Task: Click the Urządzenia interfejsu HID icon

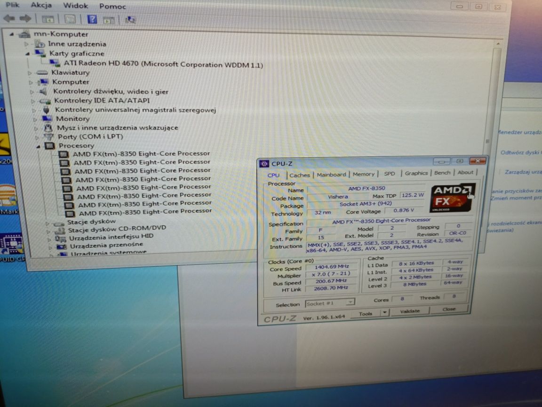Action: (x=61, y=239)
